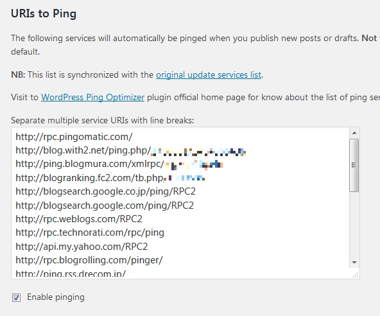380x316 pixels.
Task: Click the ping.blogmura.com xmlrpc line
Action: tap(119, 164)
